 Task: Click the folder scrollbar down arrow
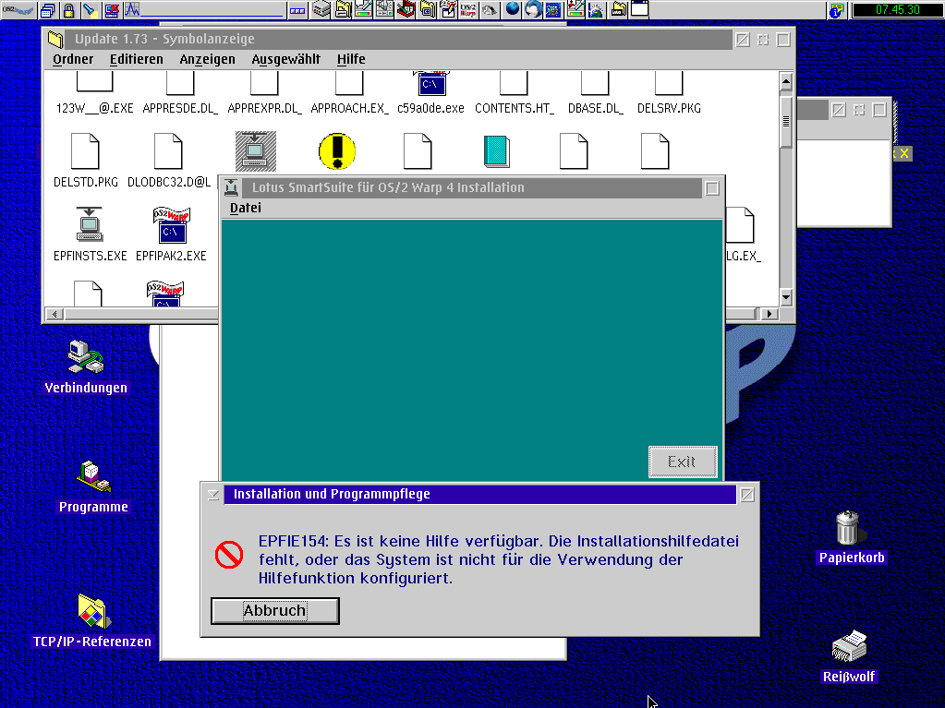(785, 297)
